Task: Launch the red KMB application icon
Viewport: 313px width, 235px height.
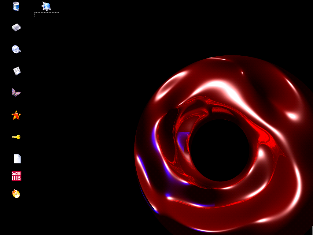Action: coord(17,176)
